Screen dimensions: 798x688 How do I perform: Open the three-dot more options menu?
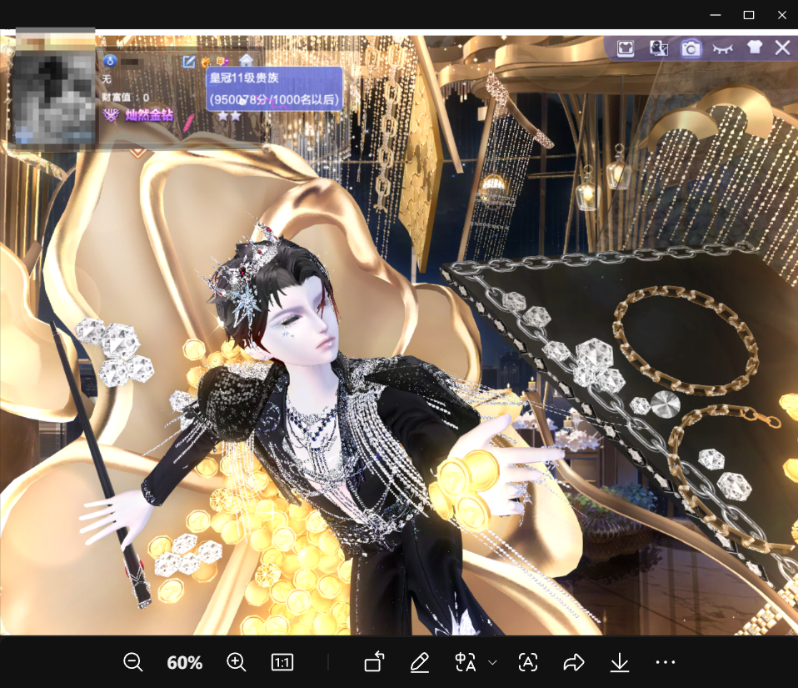coord(665,663)
